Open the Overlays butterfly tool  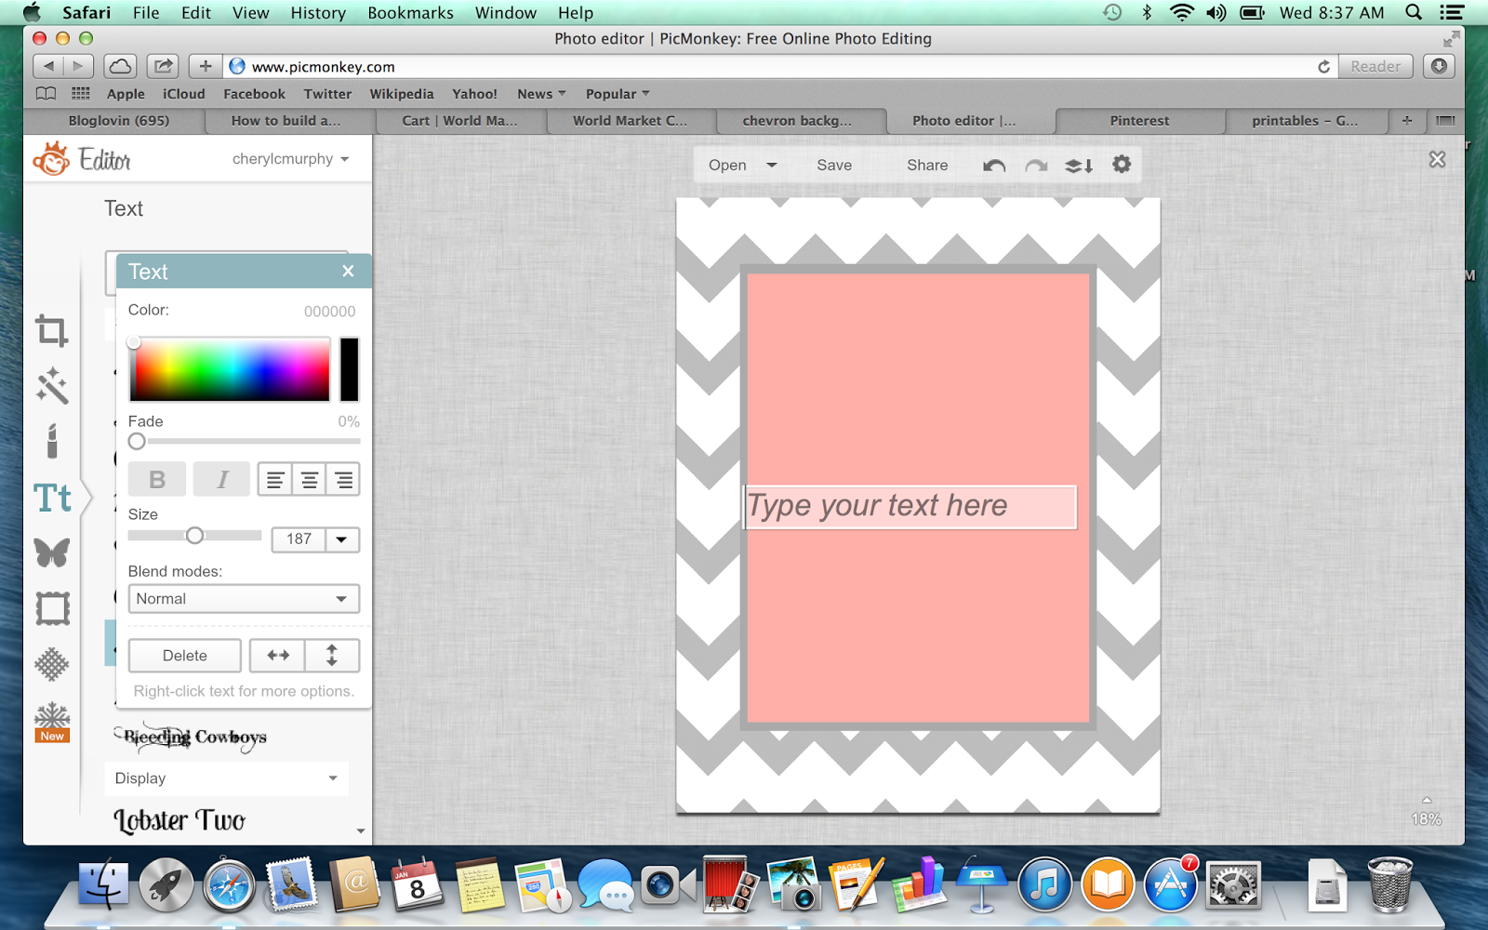pos(52,552)
